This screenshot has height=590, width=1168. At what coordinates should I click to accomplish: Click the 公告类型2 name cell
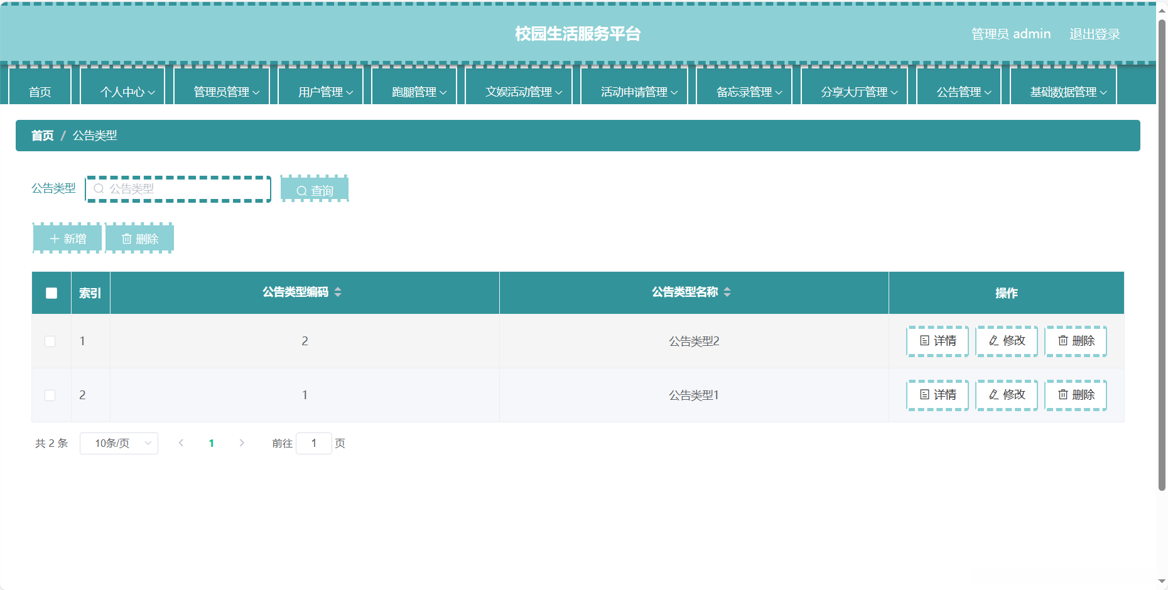(694, 341)
